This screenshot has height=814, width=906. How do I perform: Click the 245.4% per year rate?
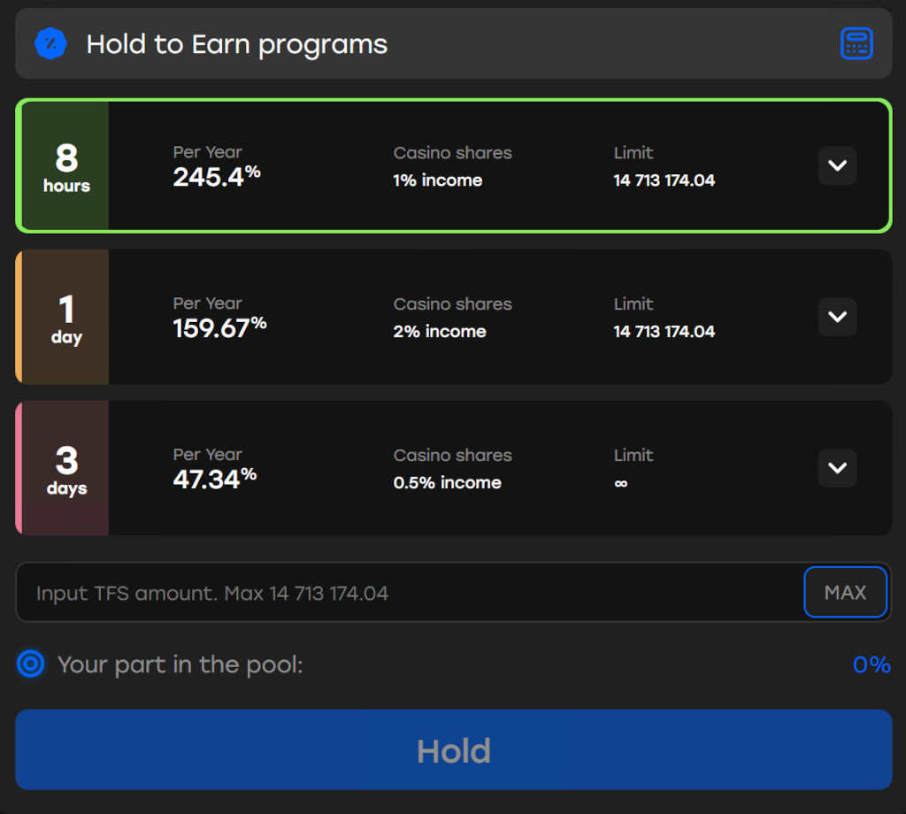coord(216,177)
